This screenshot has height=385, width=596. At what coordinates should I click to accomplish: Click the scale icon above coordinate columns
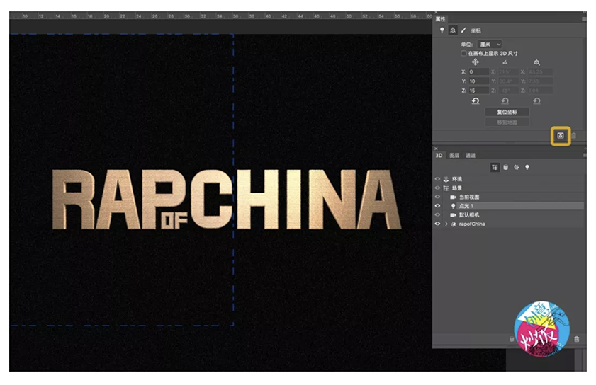click(536, 62)
